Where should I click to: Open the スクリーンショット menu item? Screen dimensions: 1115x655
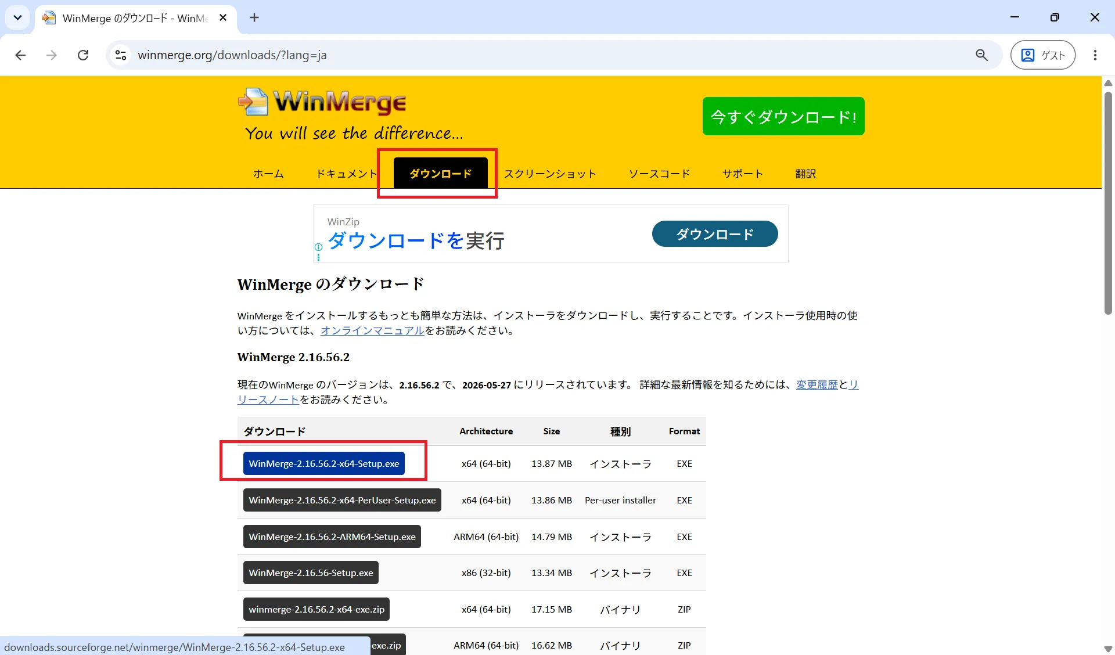(550, 174)
